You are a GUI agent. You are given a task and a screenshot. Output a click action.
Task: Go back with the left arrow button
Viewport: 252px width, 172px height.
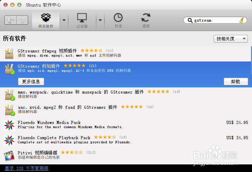[x=10, y=20]
